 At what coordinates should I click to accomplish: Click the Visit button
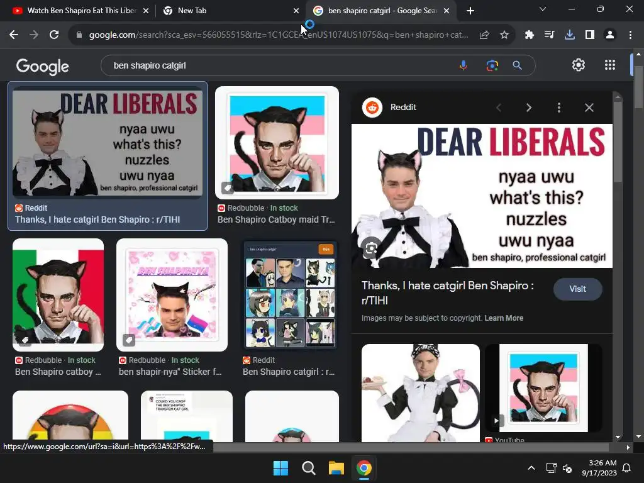coord(577,289)
